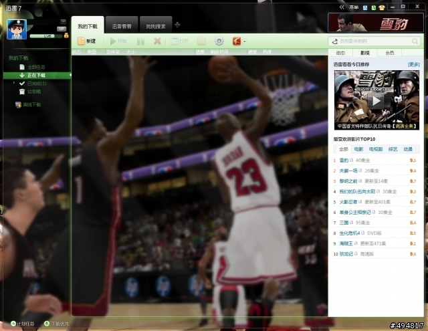Click the 大小 column header
The width and height of the screenshot is (428, 331).
[x=131, y=52]
